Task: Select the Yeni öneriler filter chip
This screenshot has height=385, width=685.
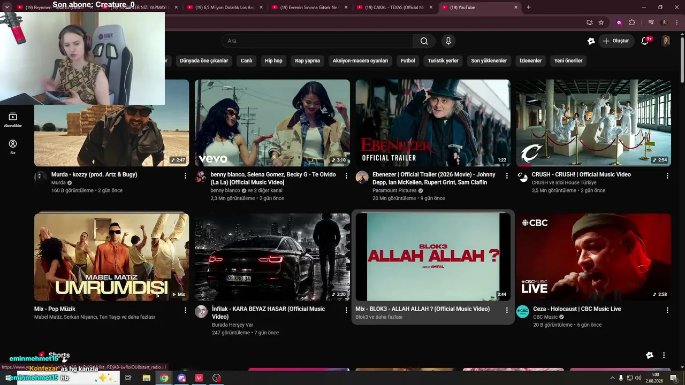Action: 568,61
